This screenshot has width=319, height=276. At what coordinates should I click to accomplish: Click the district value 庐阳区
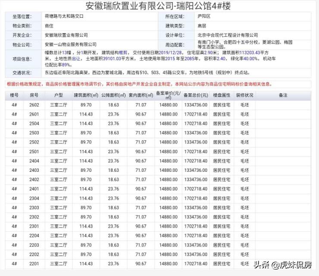tap(204, 16)
